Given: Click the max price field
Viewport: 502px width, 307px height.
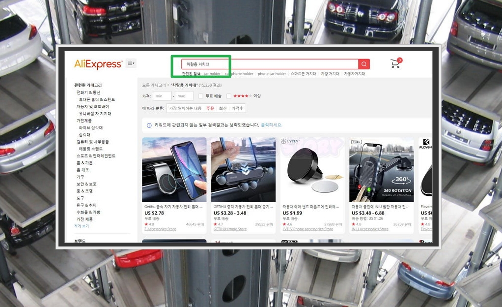Looking at the screenshot, I should click(x=184, y=96).
